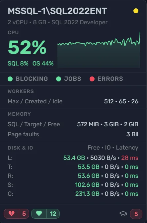Click the OS 44% CPU reading

coord(43,63)
